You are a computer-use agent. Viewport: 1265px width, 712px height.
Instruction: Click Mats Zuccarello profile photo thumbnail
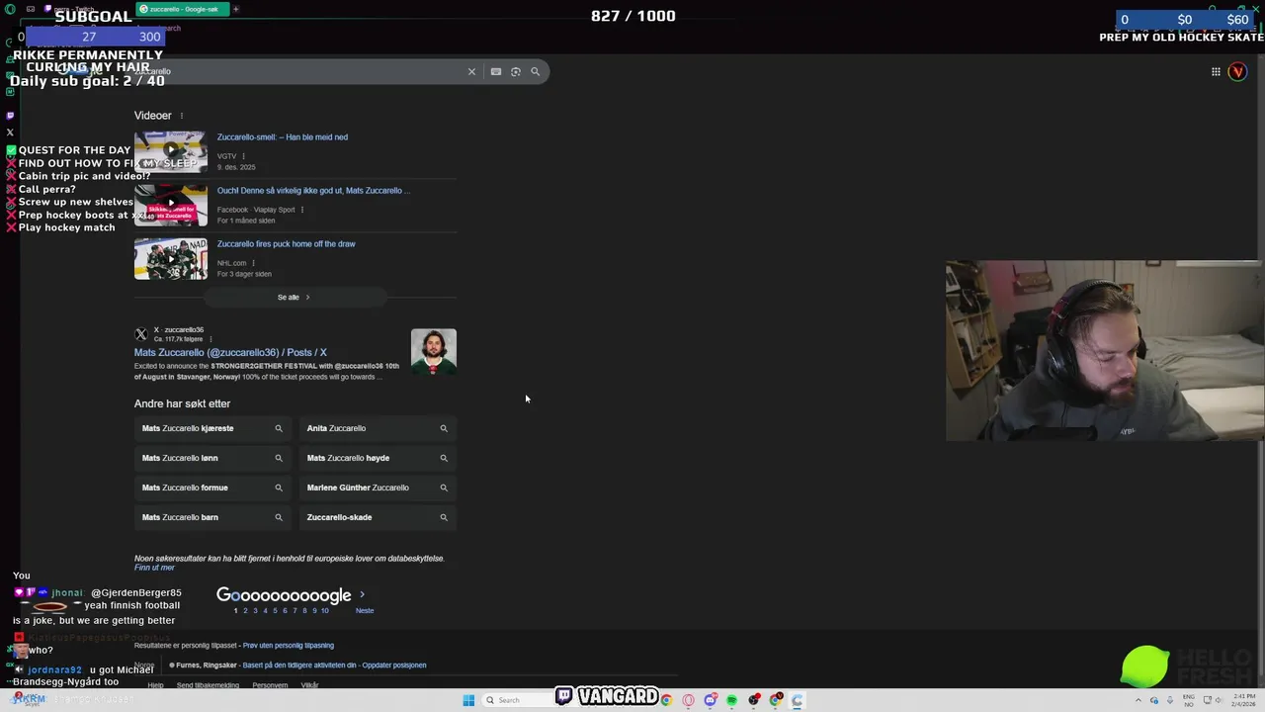point(434,351)
